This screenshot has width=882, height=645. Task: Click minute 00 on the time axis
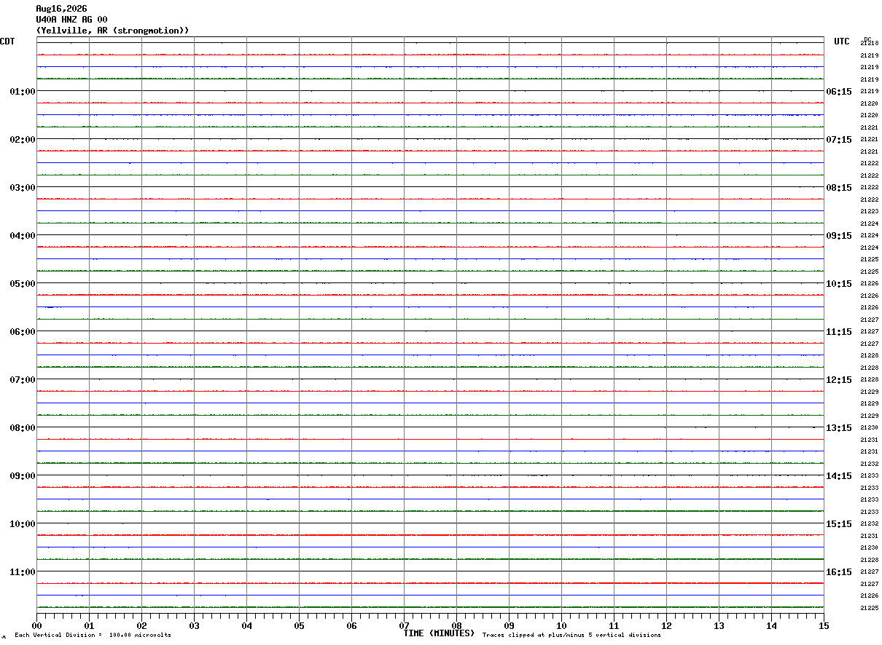[36, 625]
